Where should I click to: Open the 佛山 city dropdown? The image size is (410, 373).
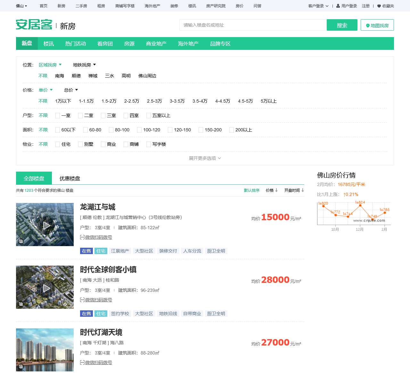pos(21,6)
